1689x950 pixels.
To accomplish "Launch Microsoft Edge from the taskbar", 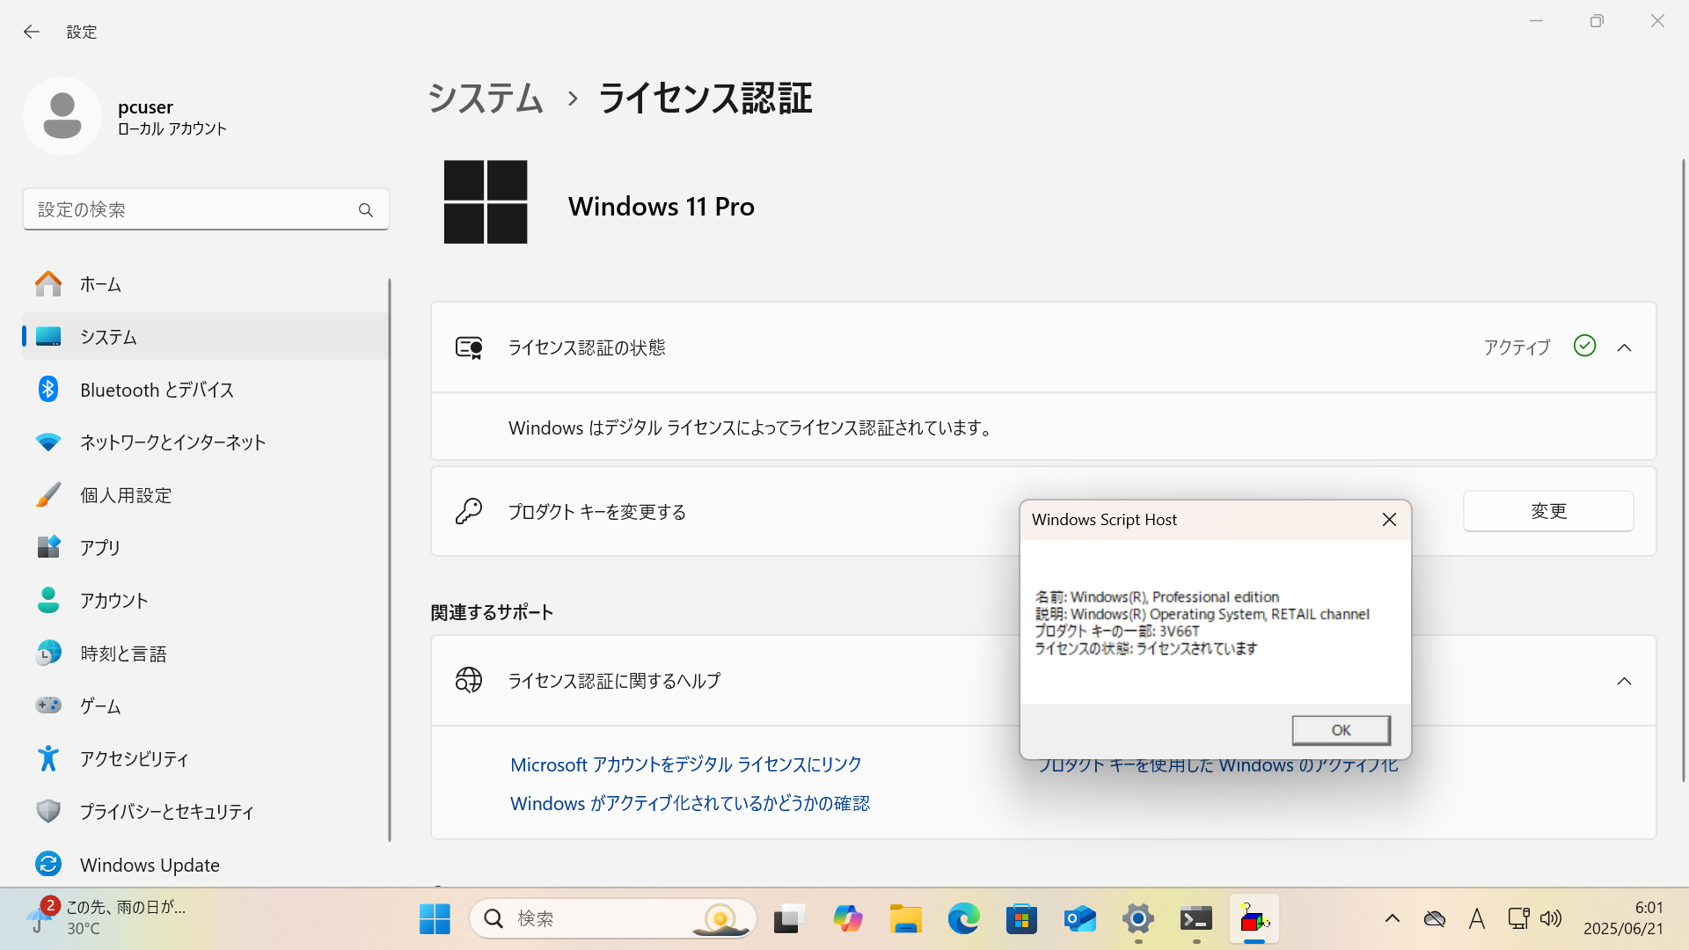I will click(x=963, y=919).
